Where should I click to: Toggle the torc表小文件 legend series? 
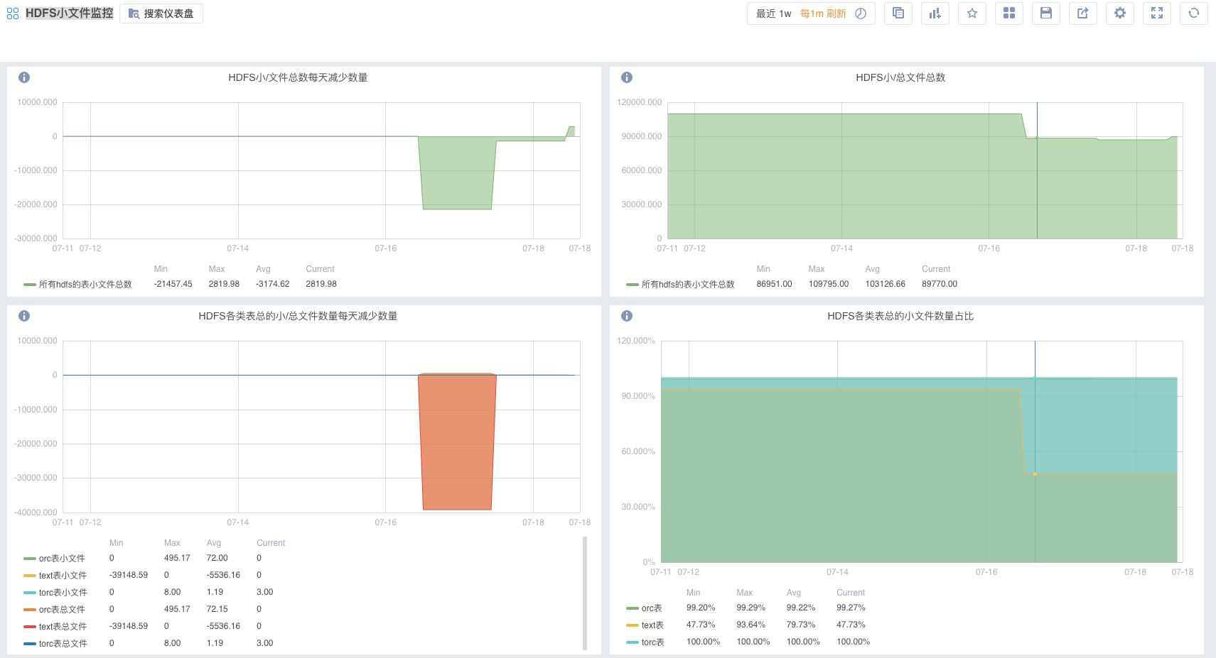pyautogui.click(x=63, y=593)
